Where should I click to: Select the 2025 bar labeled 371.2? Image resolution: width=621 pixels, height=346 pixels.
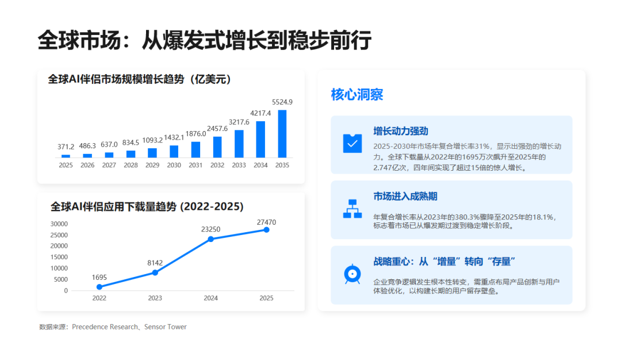66,156
